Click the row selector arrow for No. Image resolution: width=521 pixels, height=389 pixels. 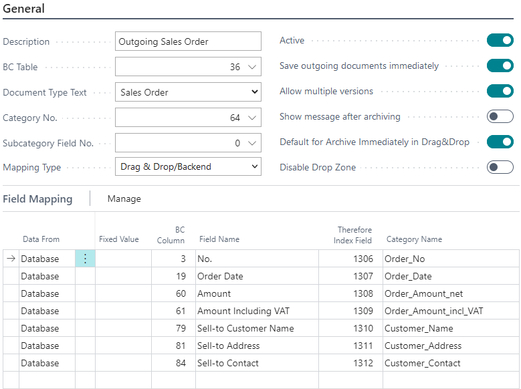coord(11,259)
